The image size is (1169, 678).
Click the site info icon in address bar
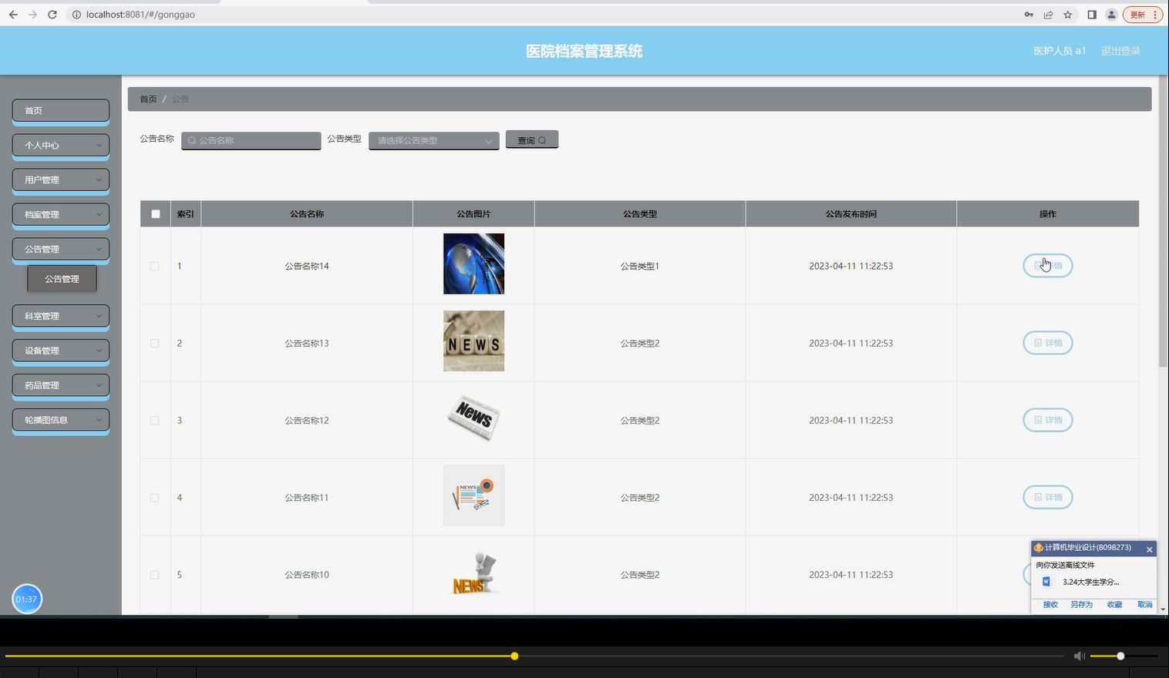(76, 15)
